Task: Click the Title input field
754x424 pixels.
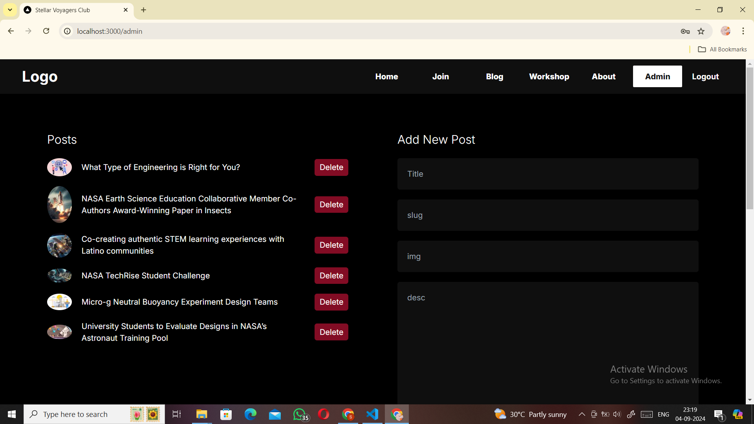Action: coord(548,174)
